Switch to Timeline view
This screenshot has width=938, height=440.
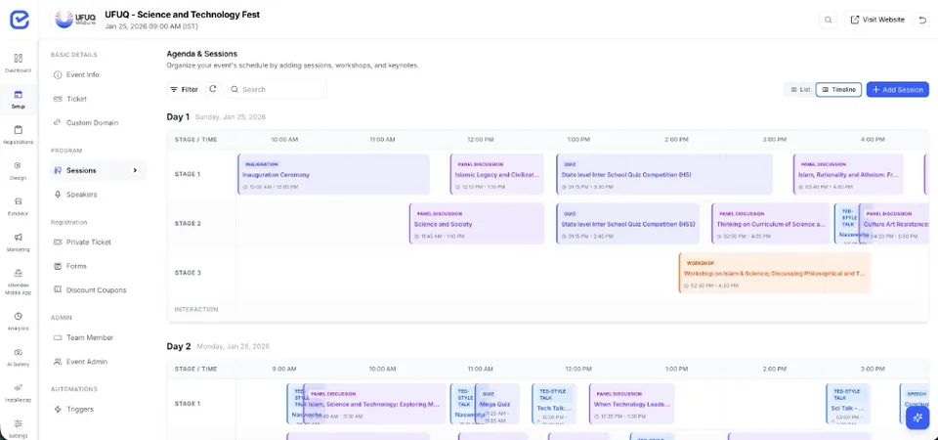pyautogui.click(x=838, y=89)
